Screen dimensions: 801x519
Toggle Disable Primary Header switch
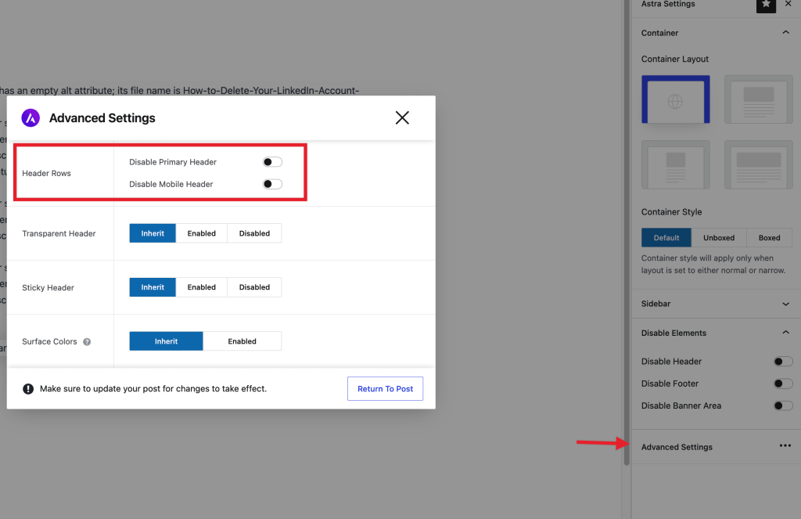pos(272,162)
